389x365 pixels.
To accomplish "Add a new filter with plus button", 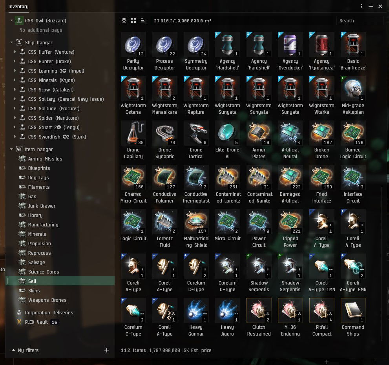I will click(107, 350).
